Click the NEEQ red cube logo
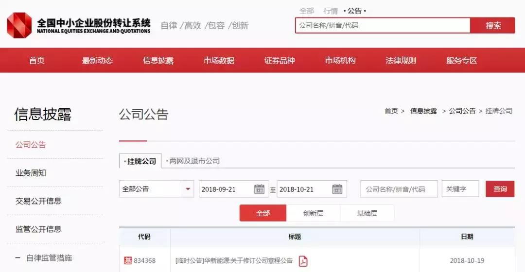525x272 pixels. click(x=19, y=25)
